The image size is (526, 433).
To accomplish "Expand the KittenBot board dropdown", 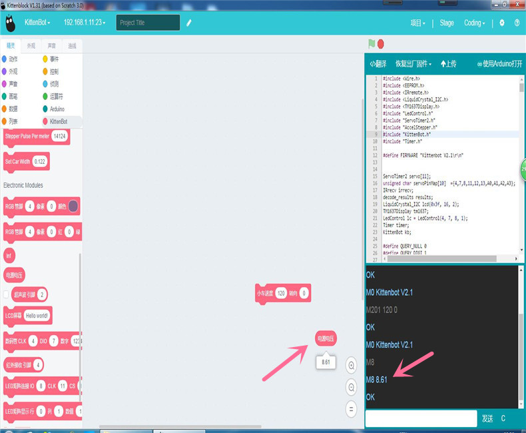I will tap(38, 23).
